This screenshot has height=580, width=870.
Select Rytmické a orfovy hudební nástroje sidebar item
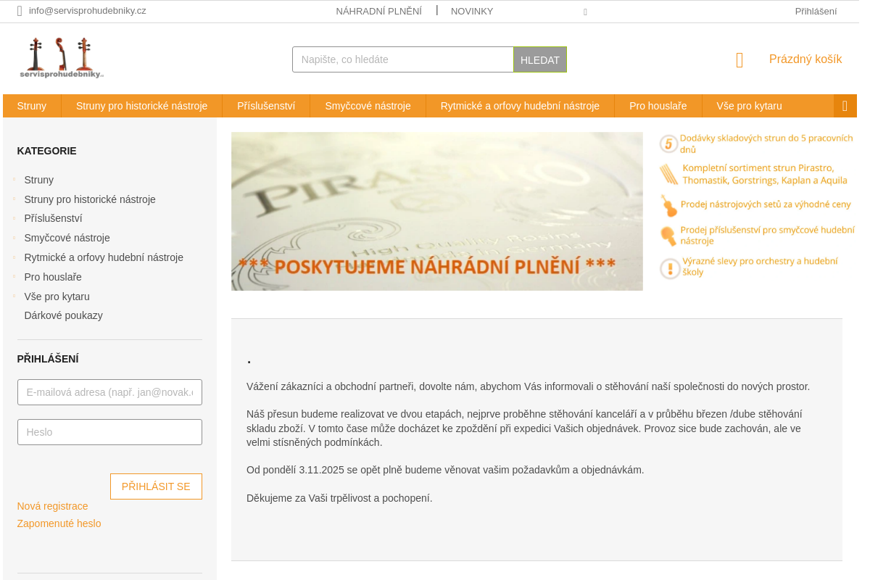[x=104, y=257]
